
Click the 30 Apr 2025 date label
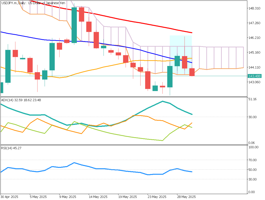click(9, 196)
